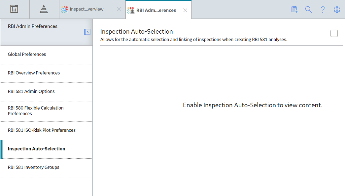The image size is (345, 196).
Task: Enable the Inspection Auto-Selection checkbox
Action: (x=334, y=33)
